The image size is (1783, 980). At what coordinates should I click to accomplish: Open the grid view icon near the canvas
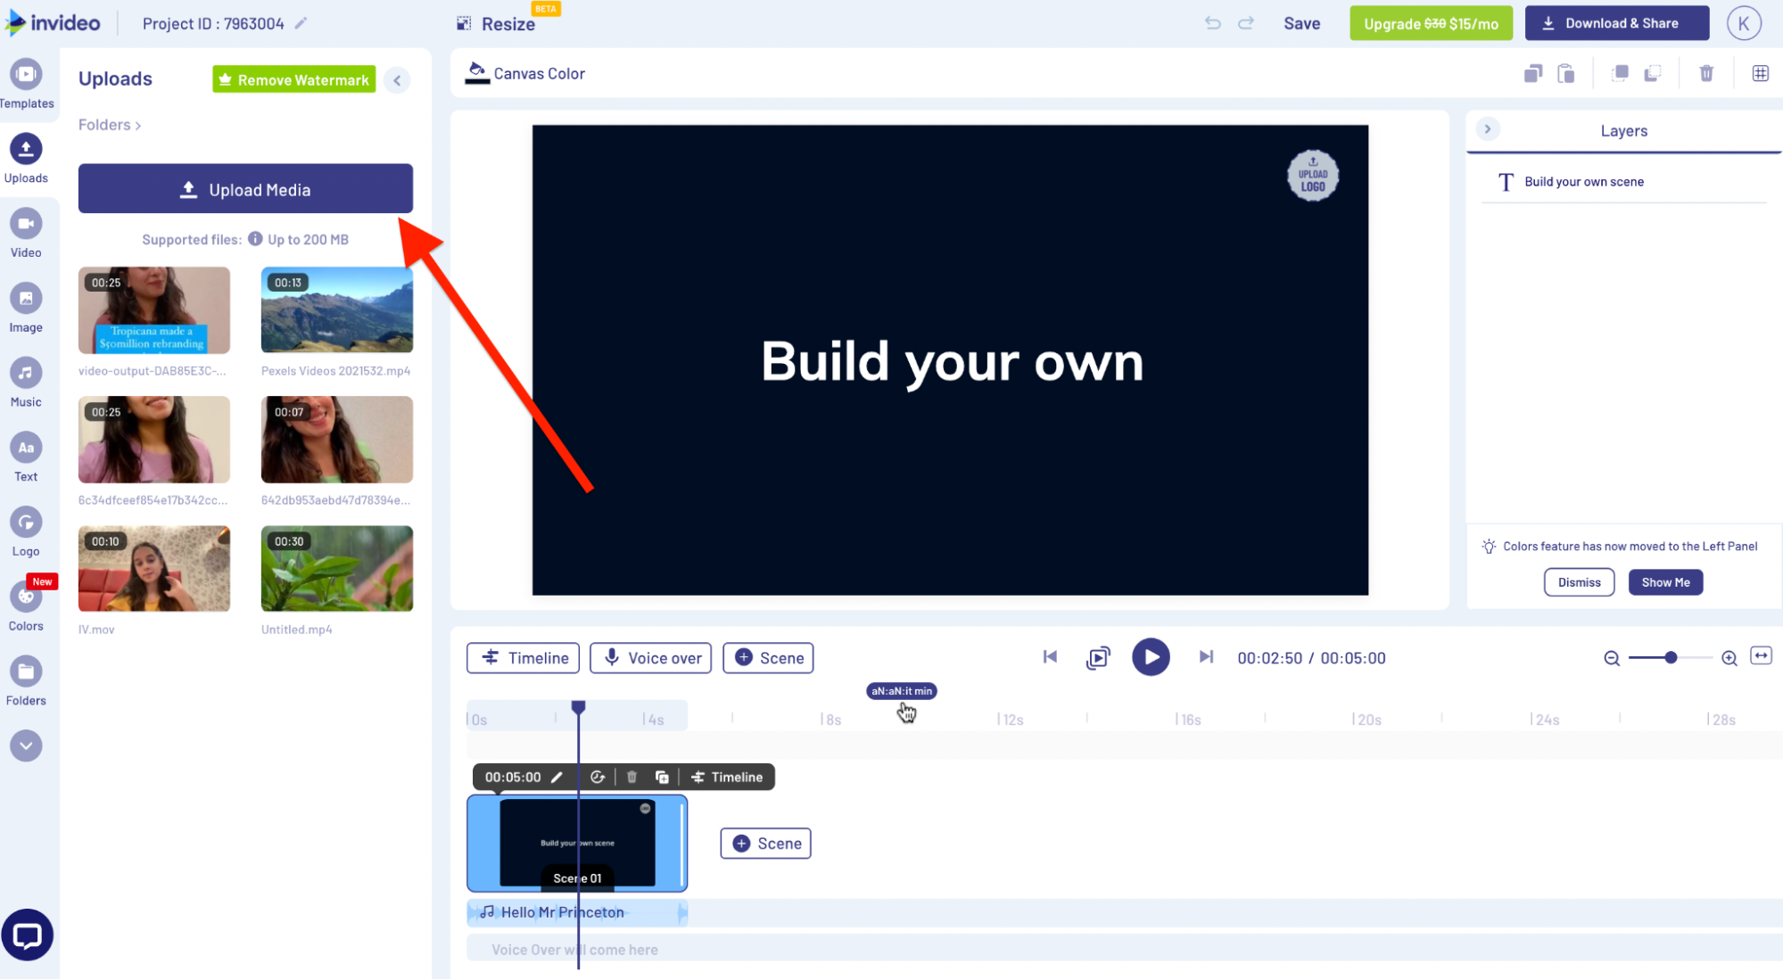[x=1761, y=73]
